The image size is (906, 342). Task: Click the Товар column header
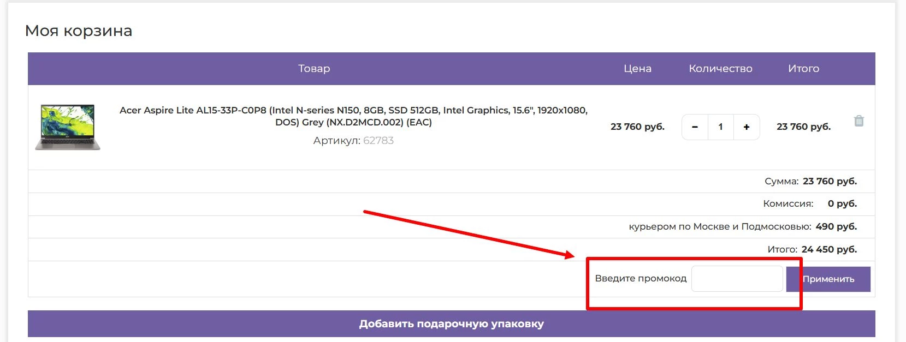click(x=314, y=69)
